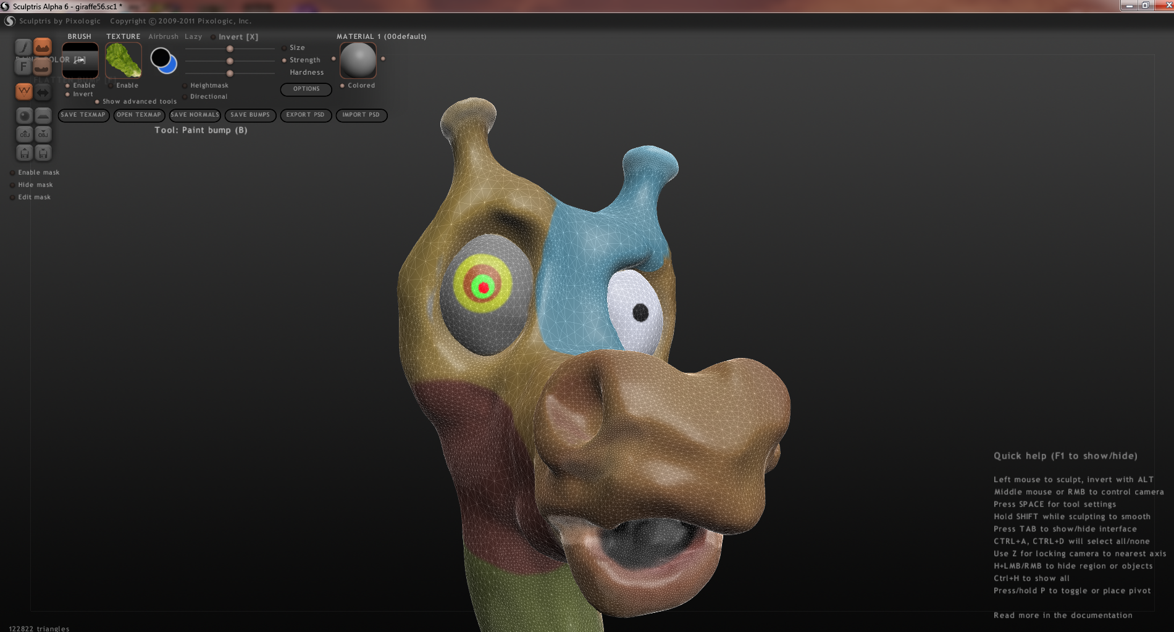Click the Size slider handle
The width and height of the screenshot is (1174, 632).
pos(230,49)
